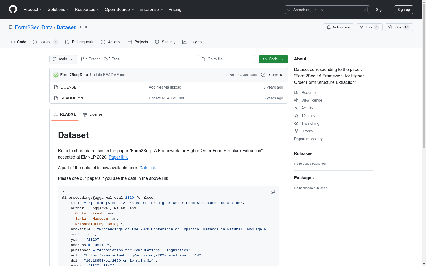This screenshot has height=266, width=426.
Task: Click Report repository link
Action: tap(308, 139)
